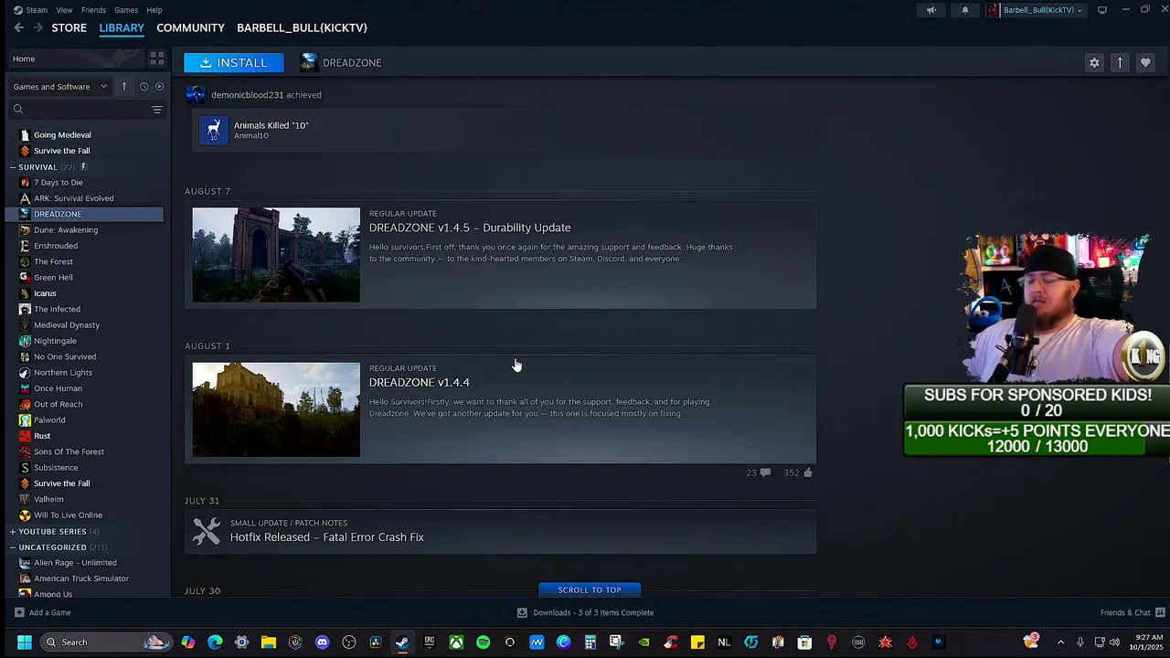Screen dimensions: 1170x658
Task: Select ARK: Survival Evolved in library
Action: (x=73, y=198)
